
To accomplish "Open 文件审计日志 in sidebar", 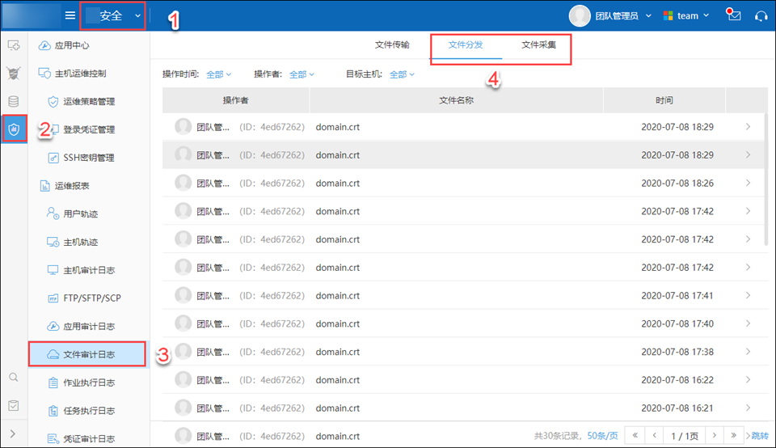I will coord(88,354).
